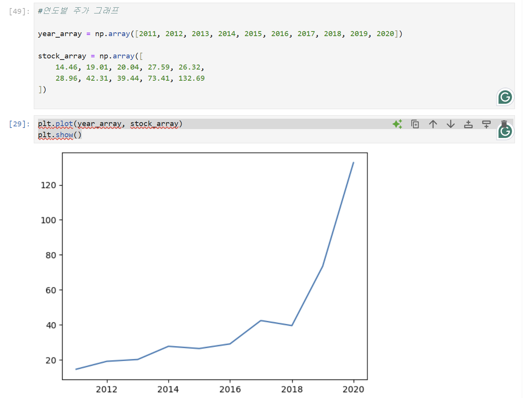Open Grammarly badge in the plt.plot cell

[x=505, y=132]
